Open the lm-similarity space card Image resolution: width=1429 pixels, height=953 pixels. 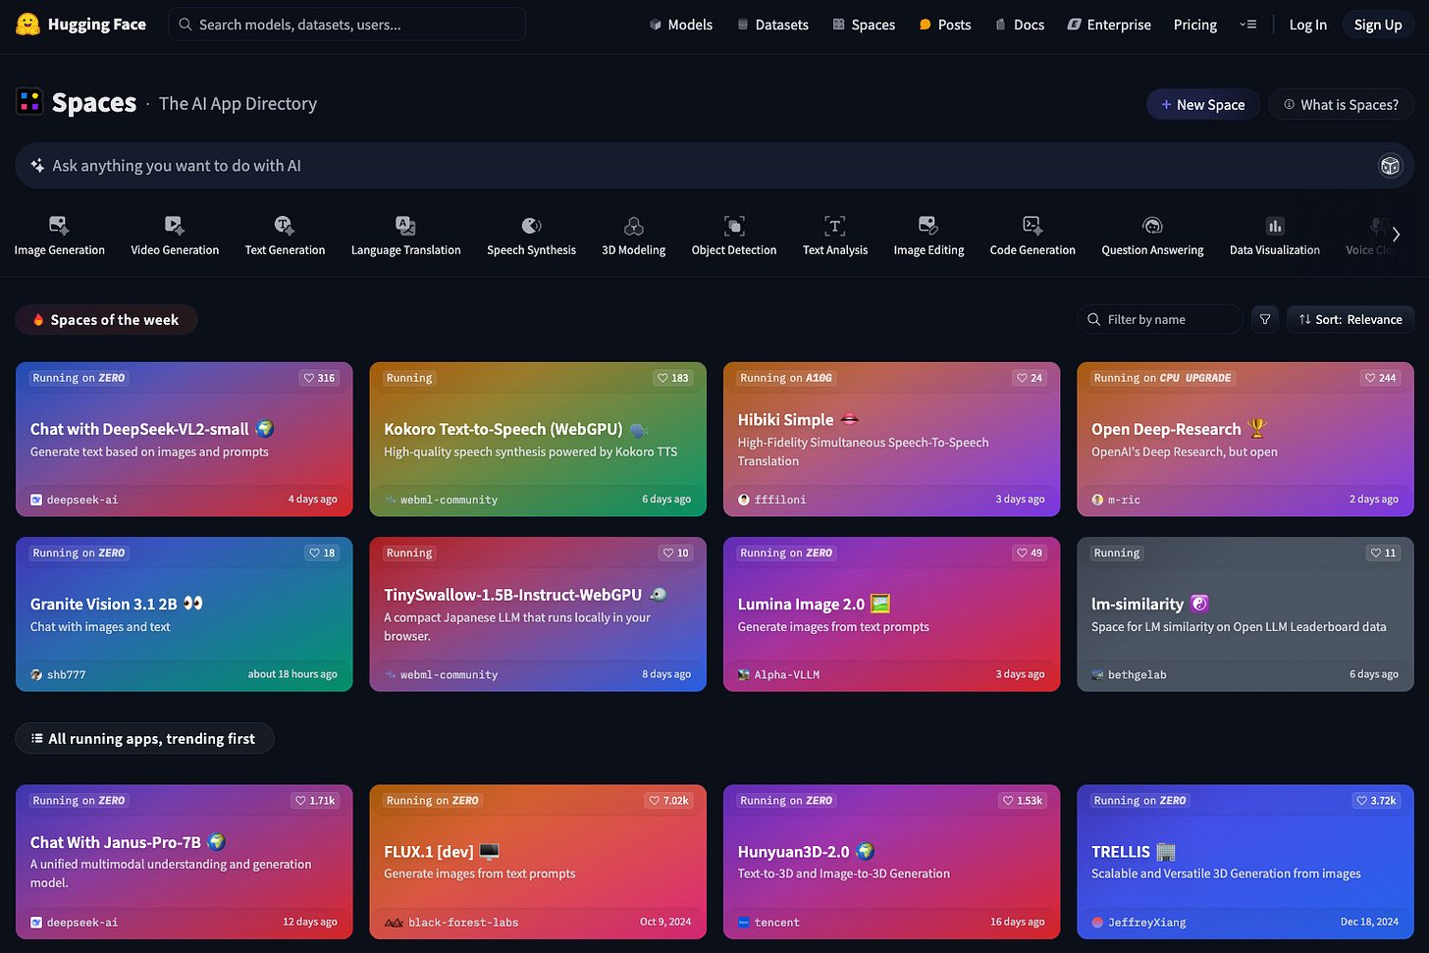(1245, 614)
